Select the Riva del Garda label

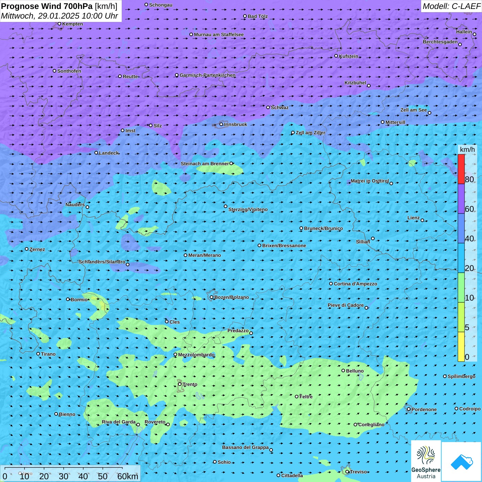pos(119,422)
